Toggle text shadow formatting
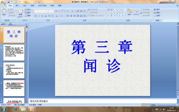Image resolution: width=179 pixels, height=112 pixels. click(x=49, y=16)
